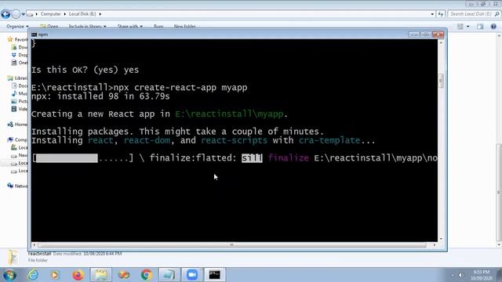The height and width of the screenshot is (282, 502).
Task: Click the highlighted 'sill' text in the console
Action: click(x=252, y=158)
